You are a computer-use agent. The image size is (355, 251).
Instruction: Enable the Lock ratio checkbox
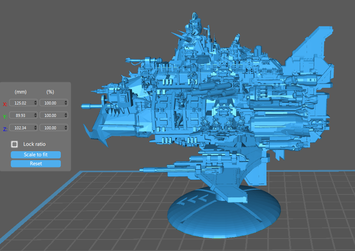15,144
